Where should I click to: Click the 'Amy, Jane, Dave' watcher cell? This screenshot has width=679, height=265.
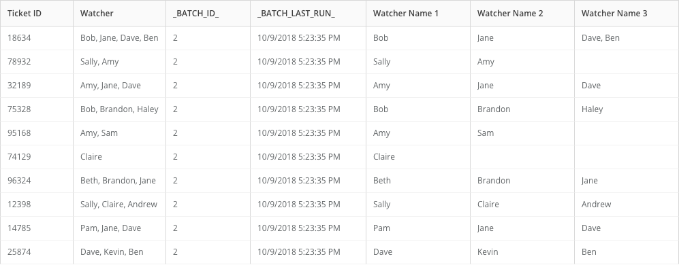[119, 86]
